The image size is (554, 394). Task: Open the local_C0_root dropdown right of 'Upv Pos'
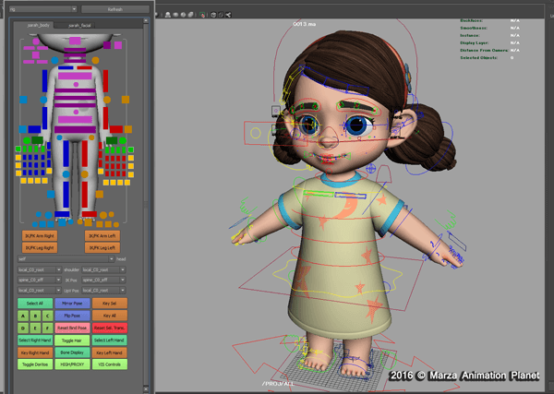(x=103, y=291)
